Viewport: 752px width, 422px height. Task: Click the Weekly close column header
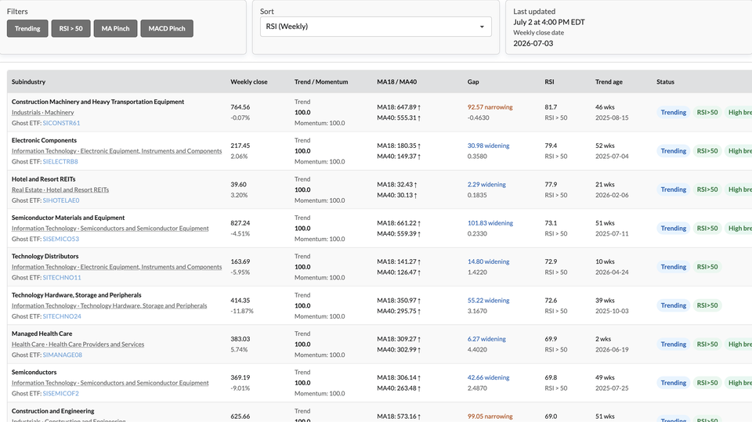[249, 81]
